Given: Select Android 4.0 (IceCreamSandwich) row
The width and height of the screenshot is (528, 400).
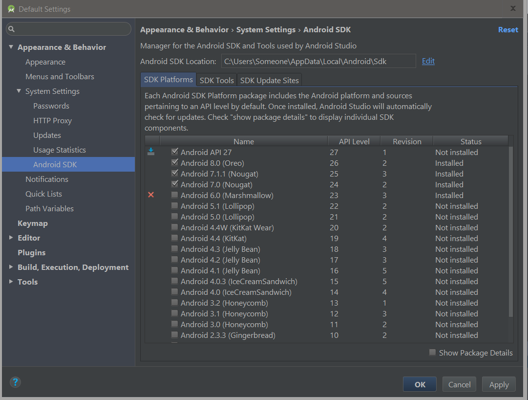Looking at the screenshot, I should tap(327, 292).
